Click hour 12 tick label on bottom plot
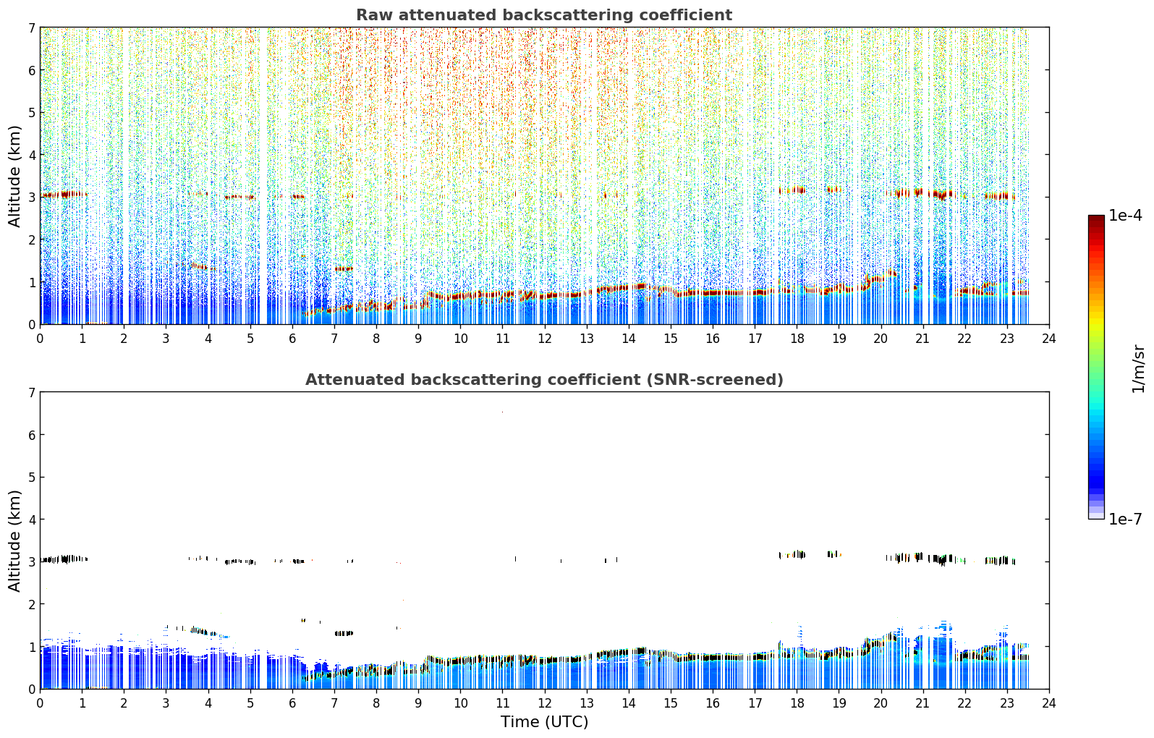Image resolution: width=1154 pixels, height=738 pixels. pyautogui.click(x=544, y=703)
